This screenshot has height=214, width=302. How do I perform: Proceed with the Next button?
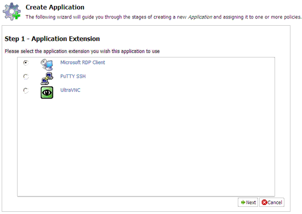coord(248,203)
